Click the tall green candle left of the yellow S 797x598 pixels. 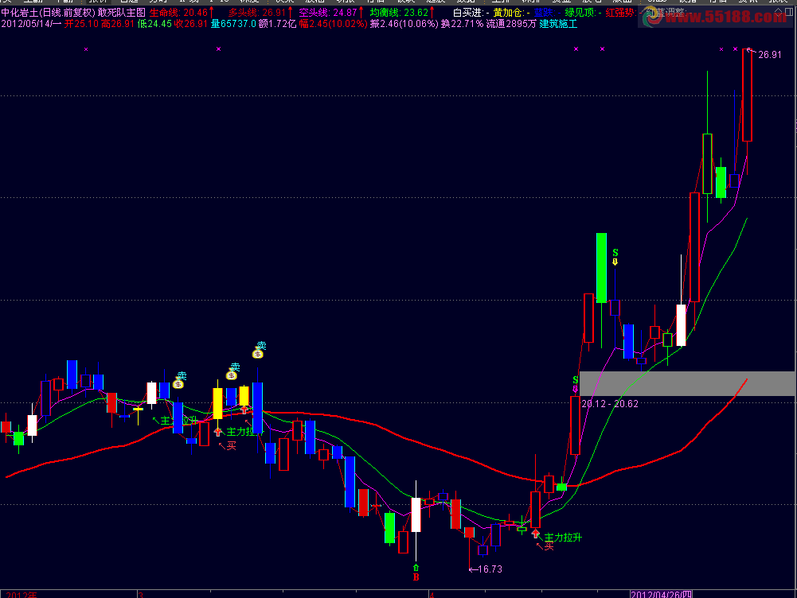coord(601,268)
